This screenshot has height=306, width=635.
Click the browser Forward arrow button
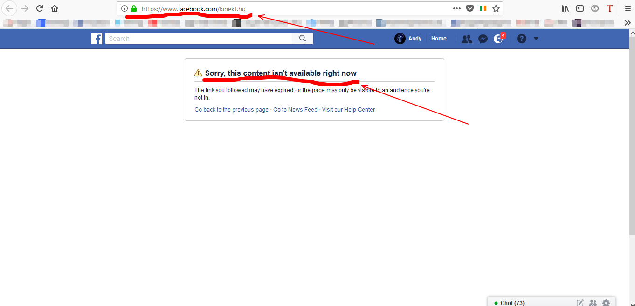[x=25, y=8]
